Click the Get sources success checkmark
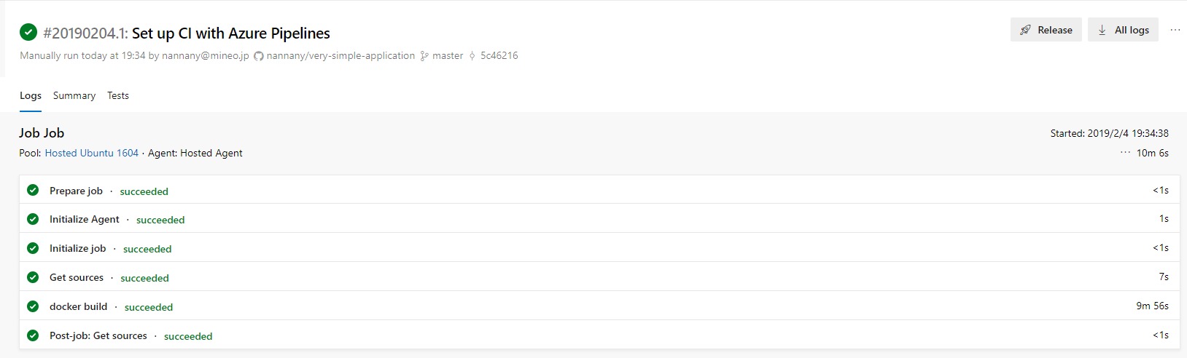The height and width of the screenshot is (358, 1187). (x=33, y=277)
